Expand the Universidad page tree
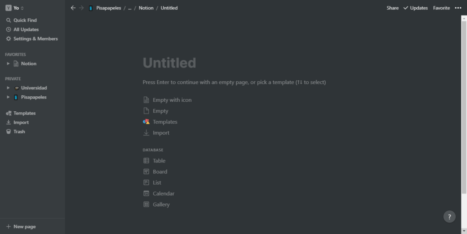Viewport: 467px width, 234px height. click(x=8, y=88)
